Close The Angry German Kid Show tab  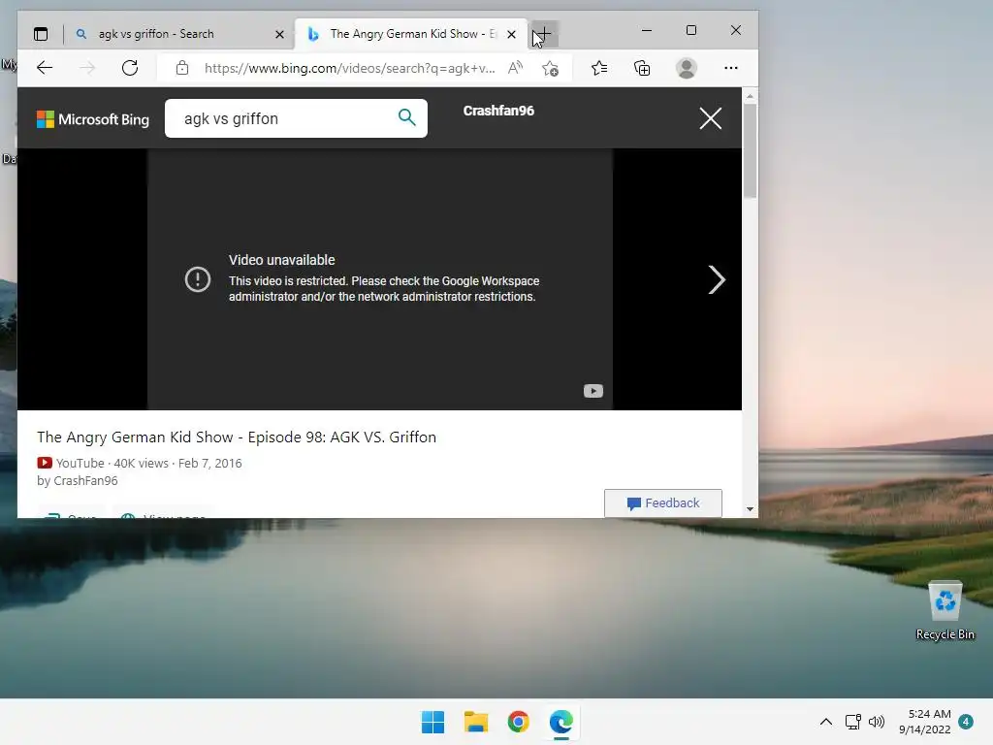point(512,34)
